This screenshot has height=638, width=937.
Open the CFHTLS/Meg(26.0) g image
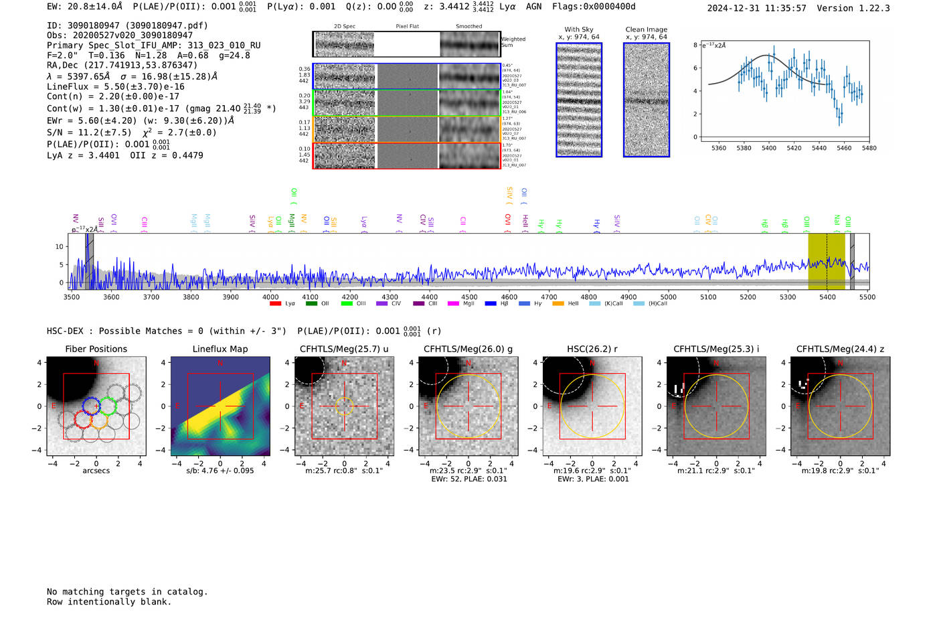[468, 406]
